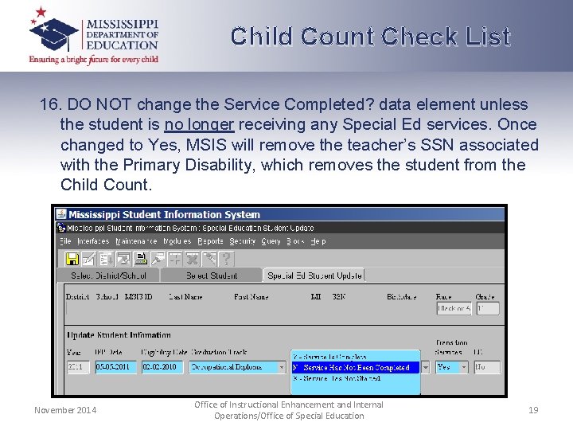
Task: Switch to the Select Student tab
Action: coord(212,276)
